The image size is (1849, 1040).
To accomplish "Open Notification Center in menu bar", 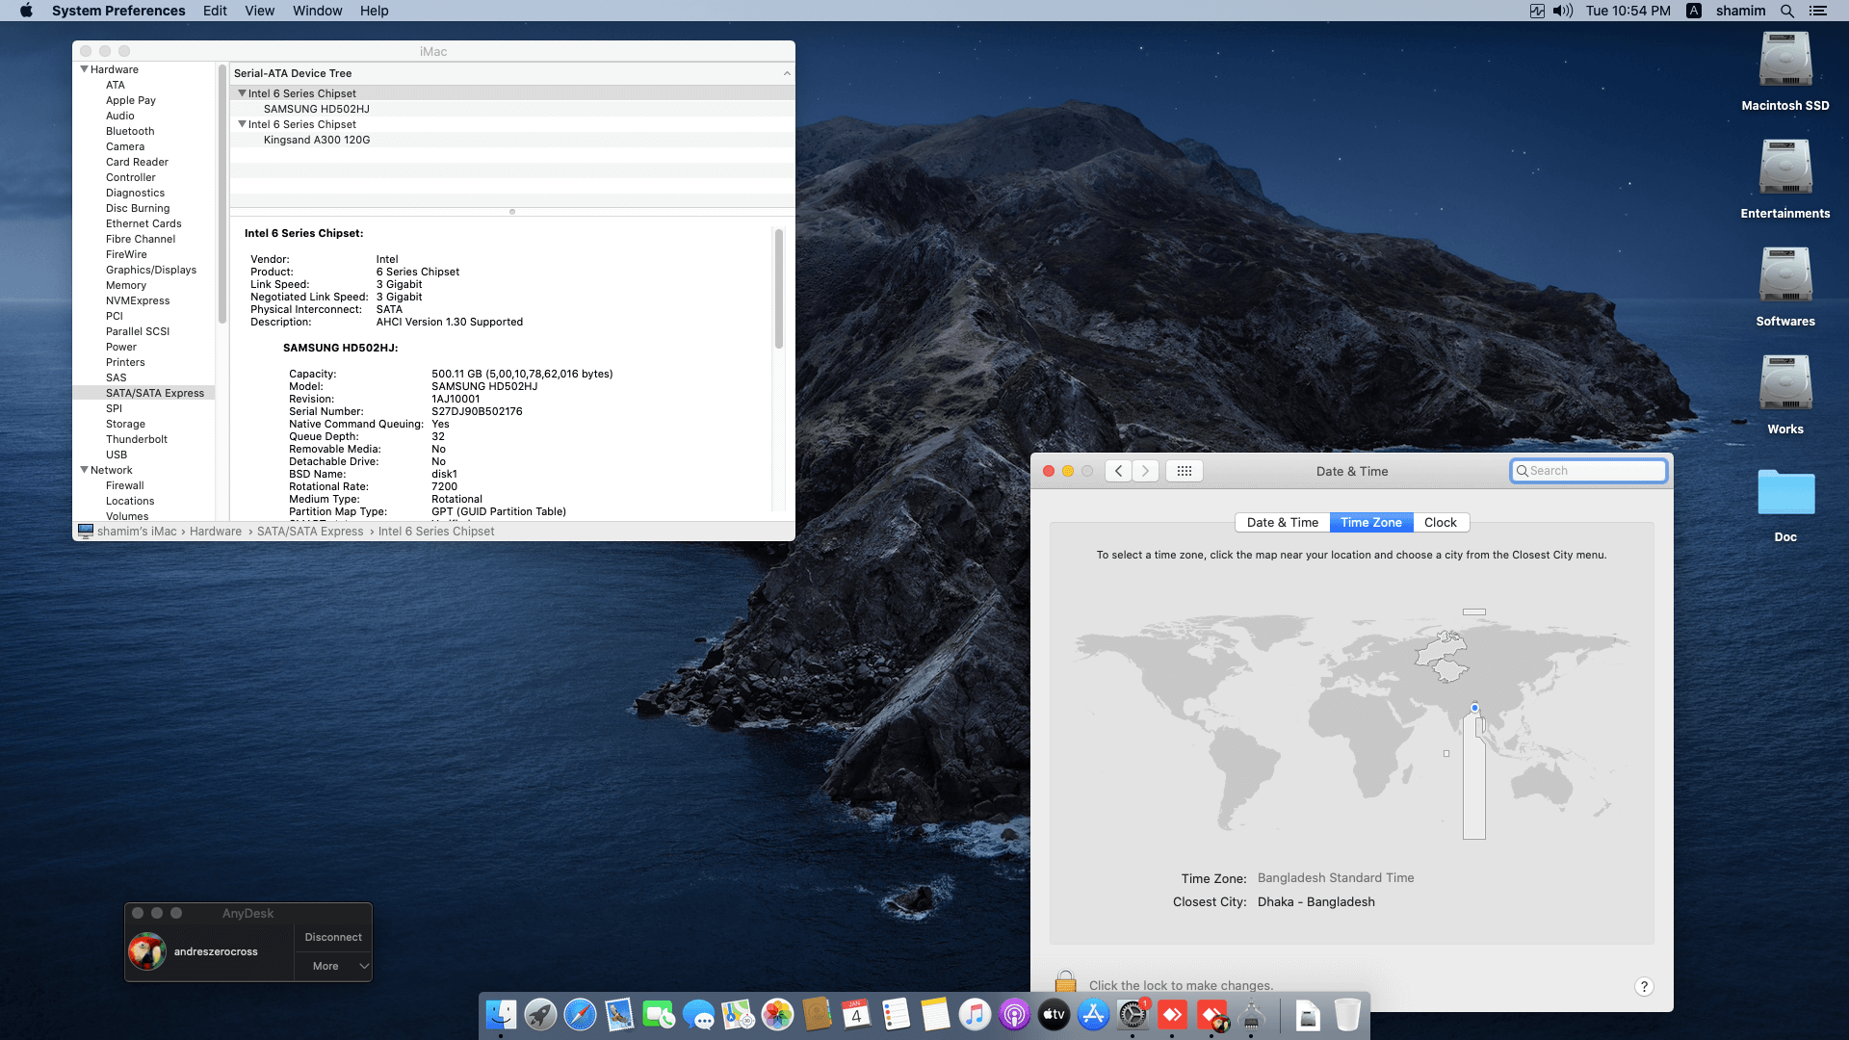I will click(1818, 11).
